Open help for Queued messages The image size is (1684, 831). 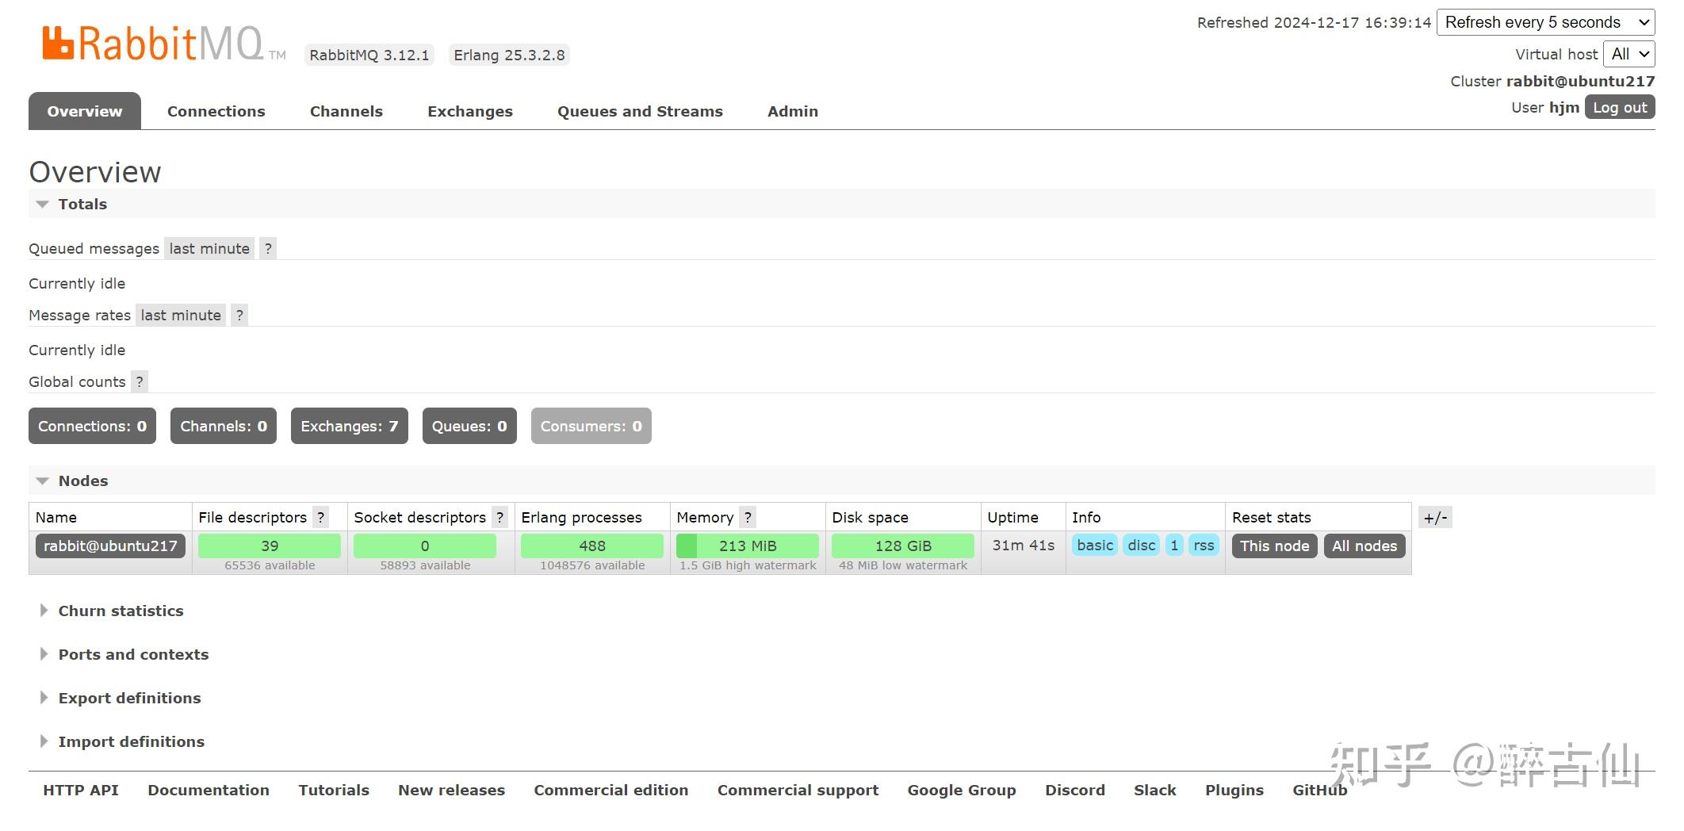pos(268,249)
